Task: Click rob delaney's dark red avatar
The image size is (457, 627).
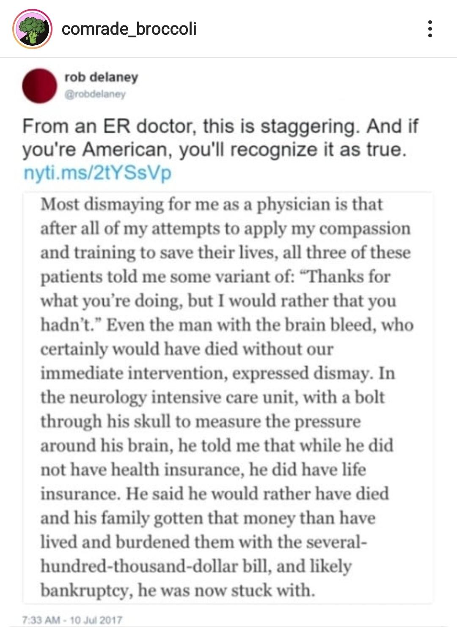Action: [x=40, y=86]
